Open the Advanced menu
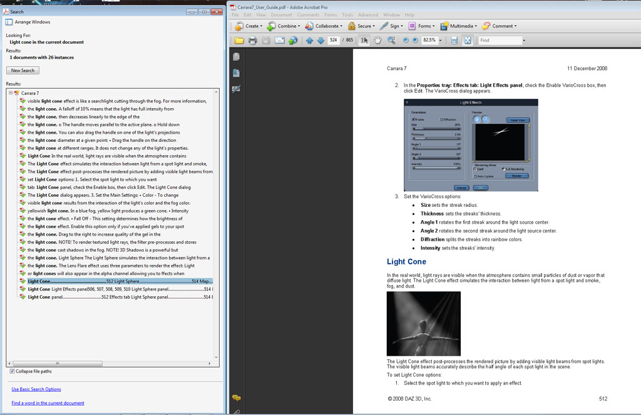The width and height of the screenshot is (641, 415). 367,15
